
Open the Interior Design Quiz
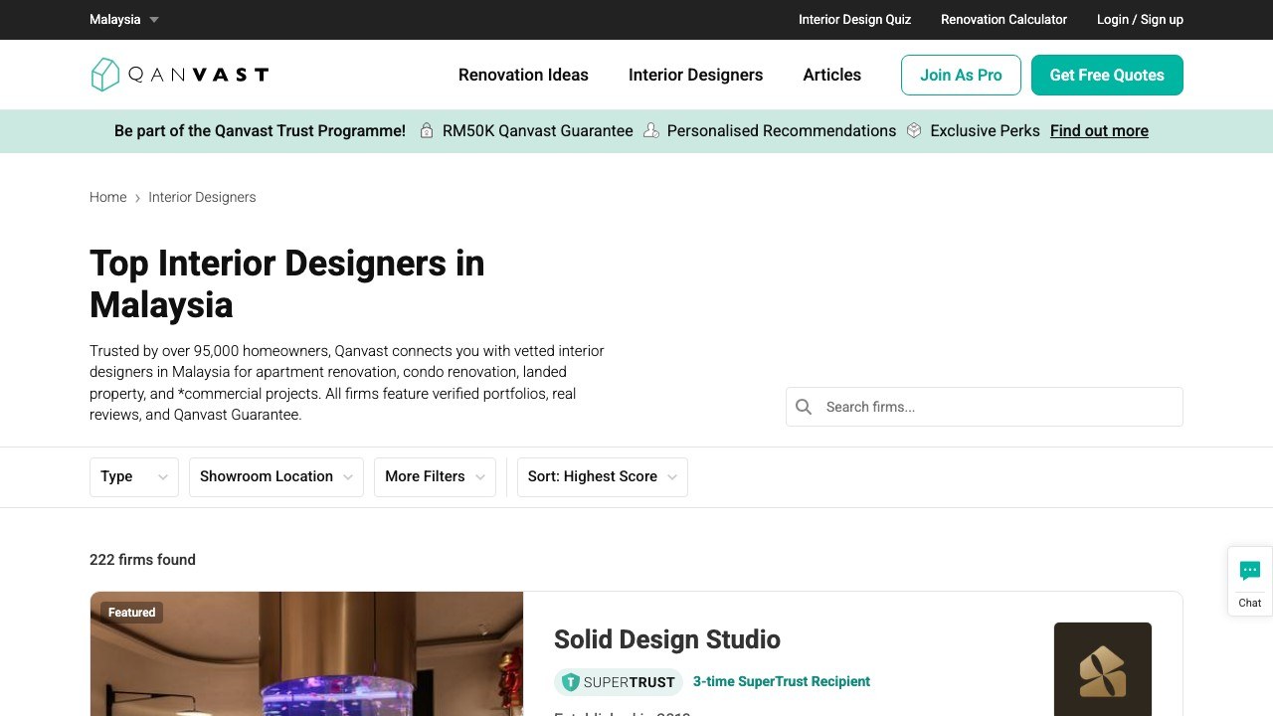(855, 20)
